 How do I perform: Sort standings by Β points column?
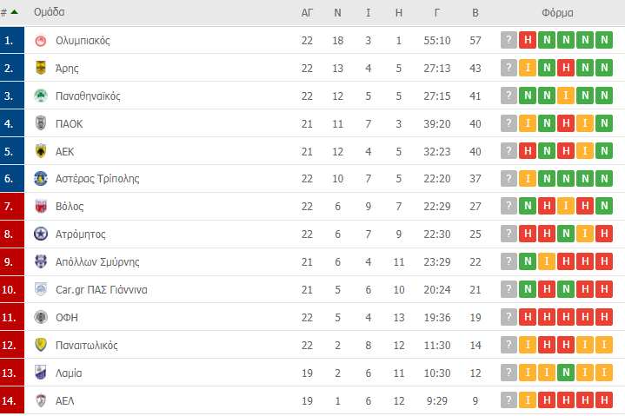click(475, 13)
